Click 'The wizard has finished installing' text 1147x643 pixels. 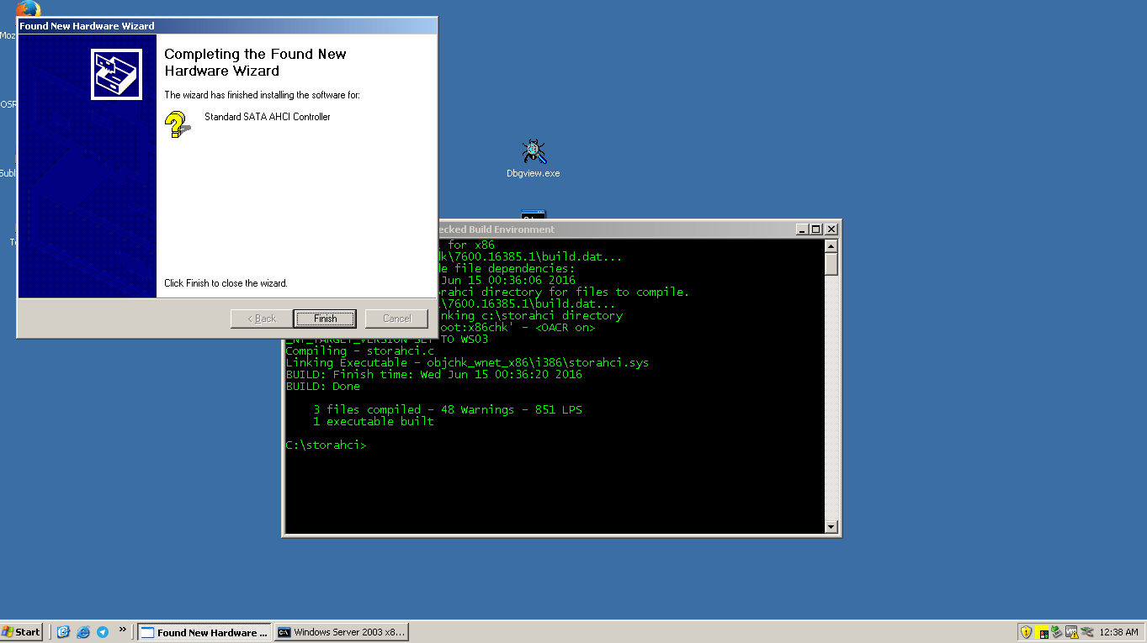(x=262, y=95)
